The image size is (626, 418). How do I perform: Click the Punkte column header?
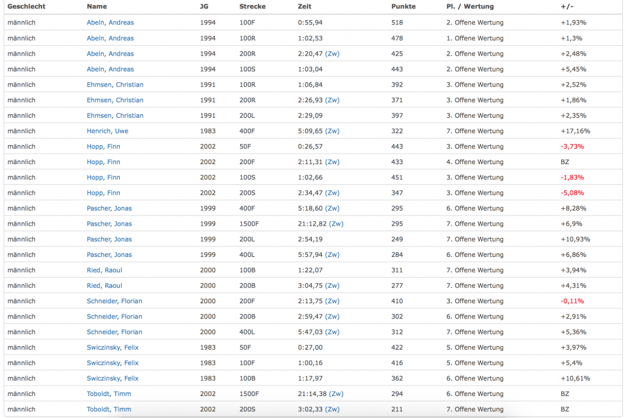[403, 7]
